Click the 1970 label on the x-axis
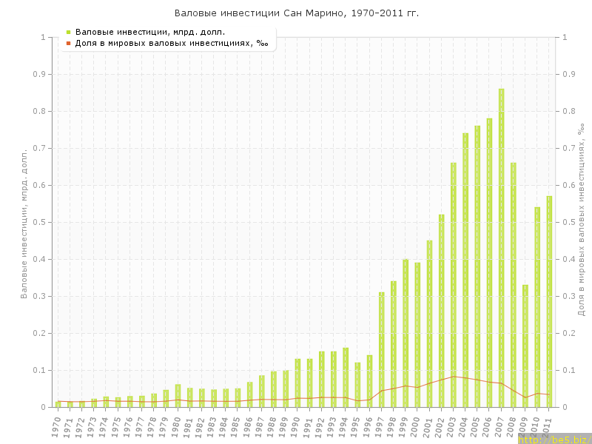 pos(56,425)
